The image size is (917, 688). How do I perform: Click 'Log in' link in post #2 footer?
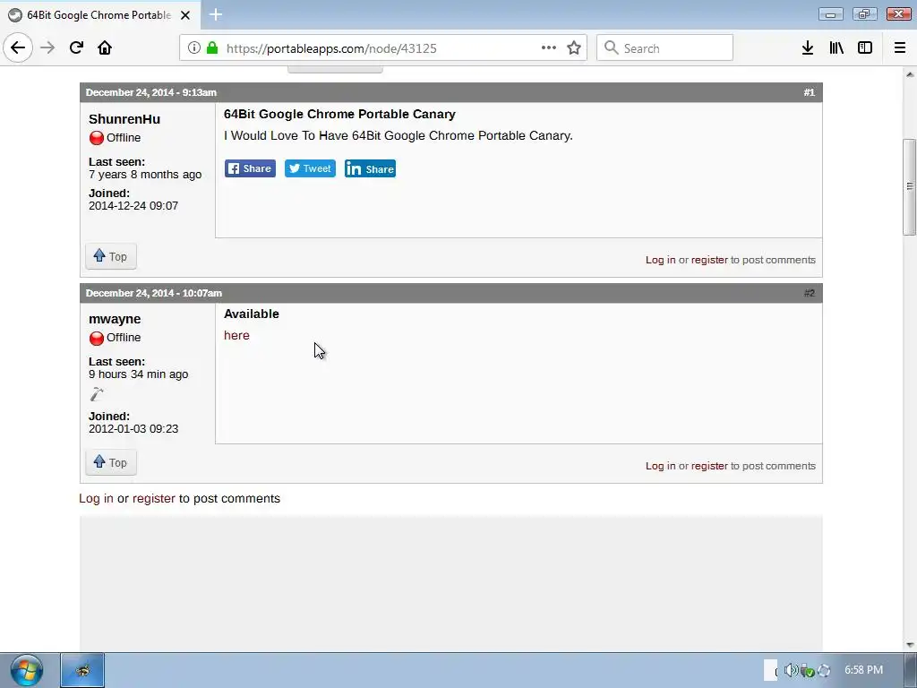tap(660, 466)
